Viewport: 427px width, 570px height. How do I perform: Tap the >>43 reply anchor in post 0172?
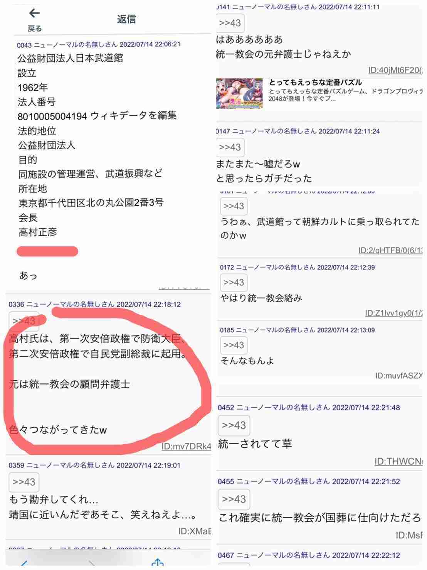click(x=234, y=282)
